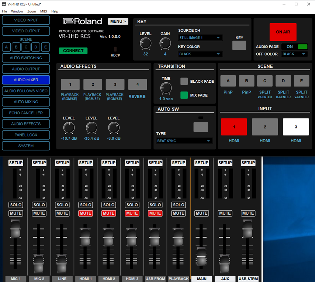
Task: Open the AUTO MIXING panel
Action: pos(26,102)
